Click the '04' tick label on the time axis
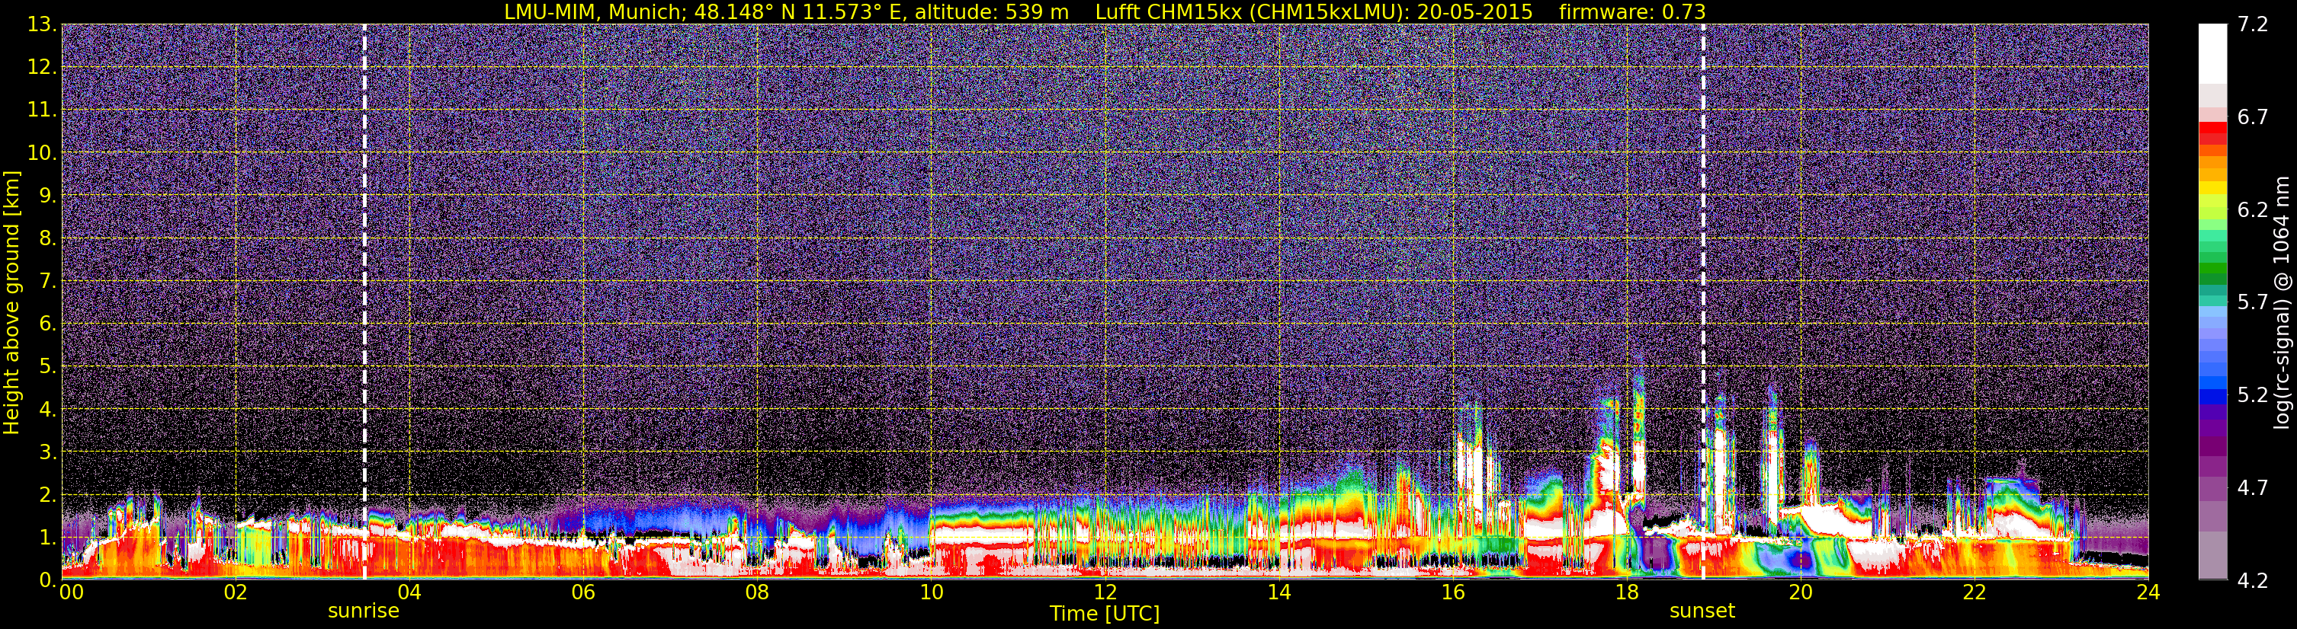2297x629 pixels. coord(409,593)
